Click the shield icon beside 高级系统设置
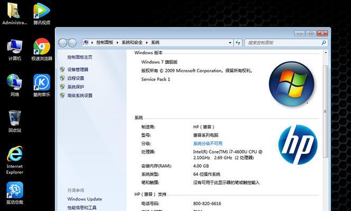This screenshot has width=351, height=211. click(x=62, y=95)
